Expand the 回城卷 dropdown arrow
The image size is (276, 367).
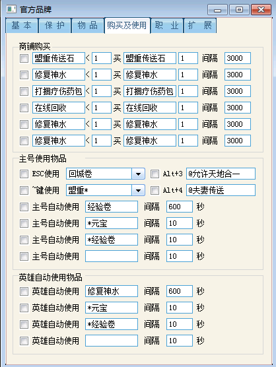[138, 174]
